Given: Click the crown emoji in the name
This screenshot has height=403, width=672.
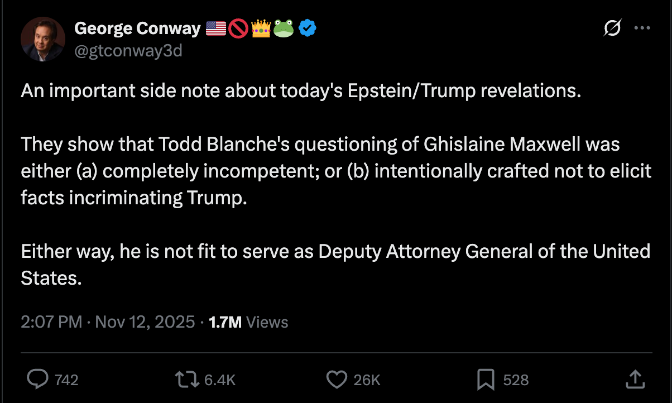Looking at the screenshot, I should point(261,27).
